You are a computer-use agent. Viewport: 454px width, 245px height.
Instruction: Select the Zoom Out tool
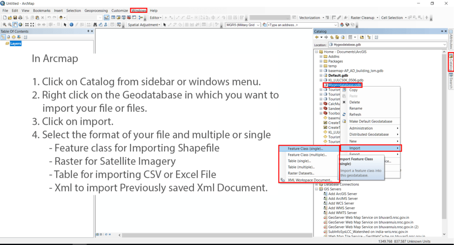(10, 25)
